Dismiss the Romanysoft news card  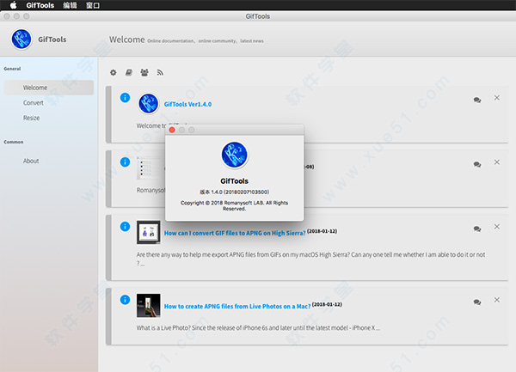coord(497,162)
